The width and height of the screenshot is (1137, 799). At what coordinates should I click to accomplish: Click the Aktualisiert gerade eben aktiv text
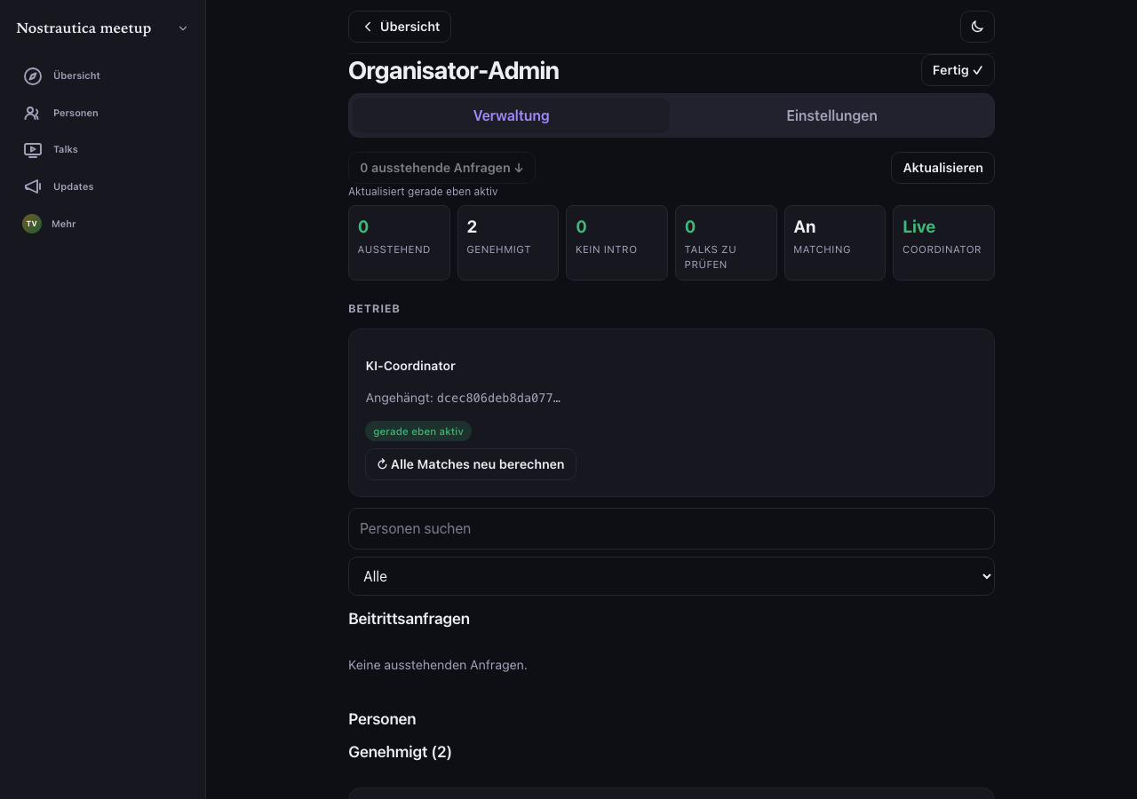(x=423, y=192)
